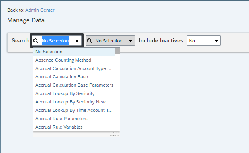Expand the second No Selection dropdown arrow
Screen dimensions: 249x153
click(x=131, y=41)
